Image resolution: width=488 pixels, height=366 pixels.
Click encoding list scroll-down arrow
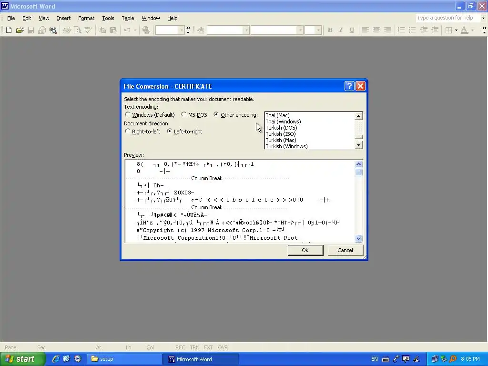pyautogui.click(x=358, y=145)
